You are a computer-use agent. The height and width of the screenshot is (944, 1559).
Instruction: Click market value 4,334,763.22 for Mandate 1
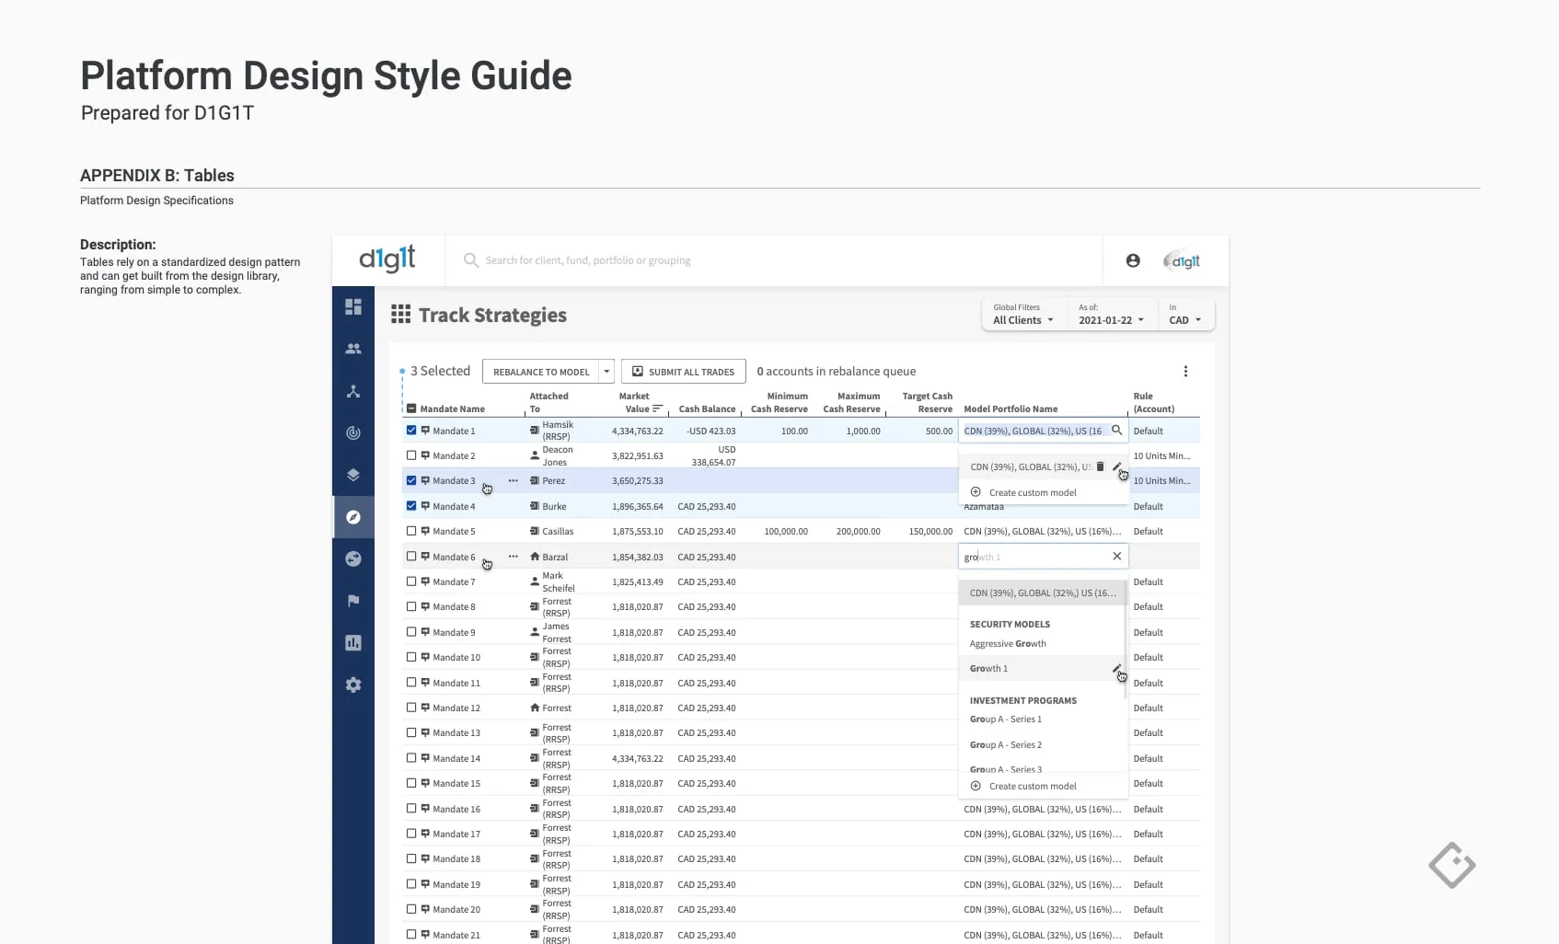click(x=637, y=431)
